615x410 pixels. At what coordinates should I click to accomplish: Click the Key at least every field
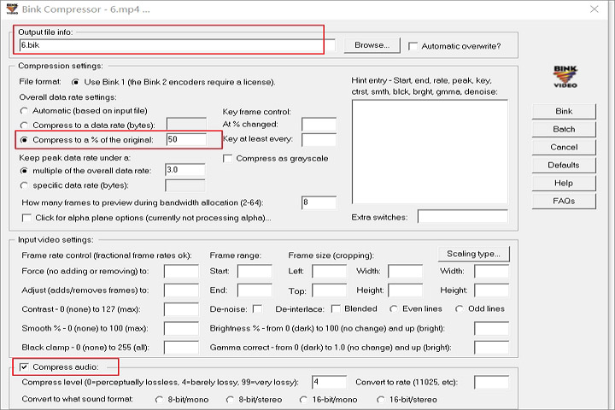point(319,140)
